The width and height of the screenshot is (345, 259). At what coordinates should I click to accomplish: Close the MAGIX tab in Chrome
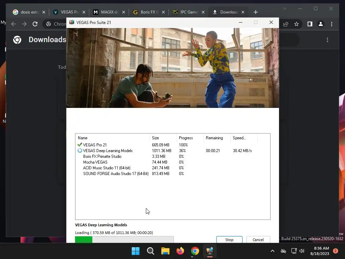pyautogui.click(x=123, y=12)
